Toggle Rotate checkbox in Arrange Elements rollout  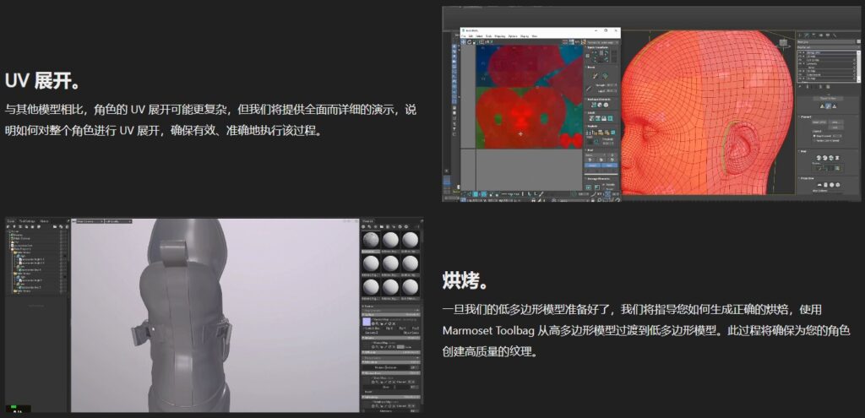pyautogui.click(x=603, y=189)
